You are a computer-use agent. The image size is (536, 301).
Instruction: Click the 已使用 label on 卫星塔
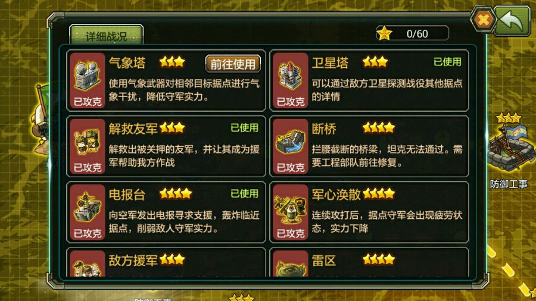click(x=447, y=62)
